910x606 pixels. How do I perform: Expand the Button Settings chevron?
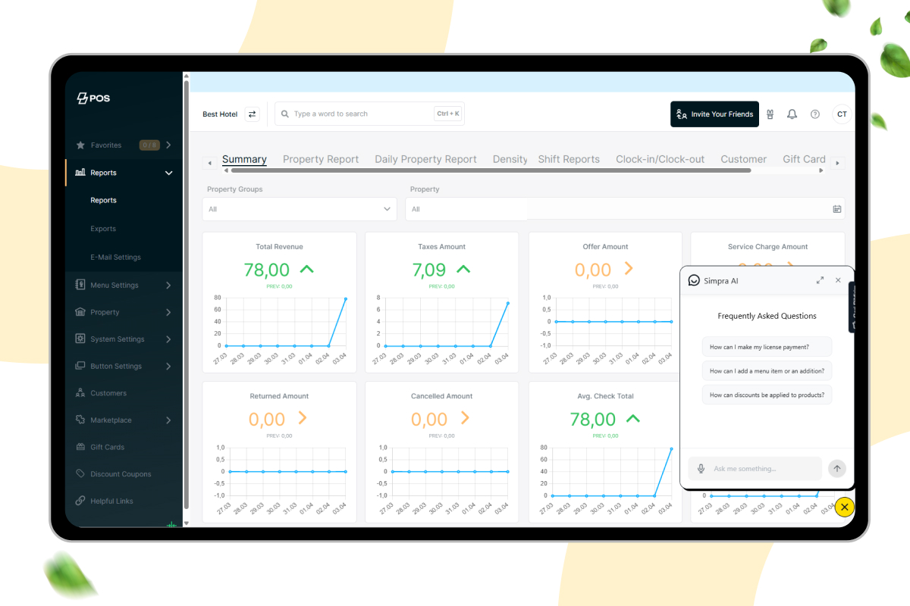click(168, 366)
